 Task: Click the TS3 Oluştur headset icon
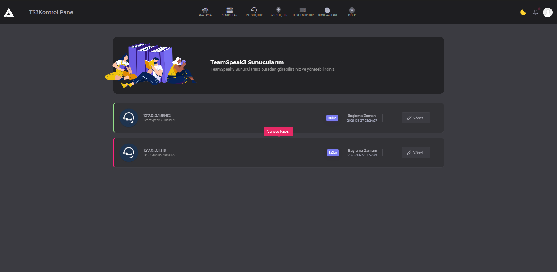[254, 10]
